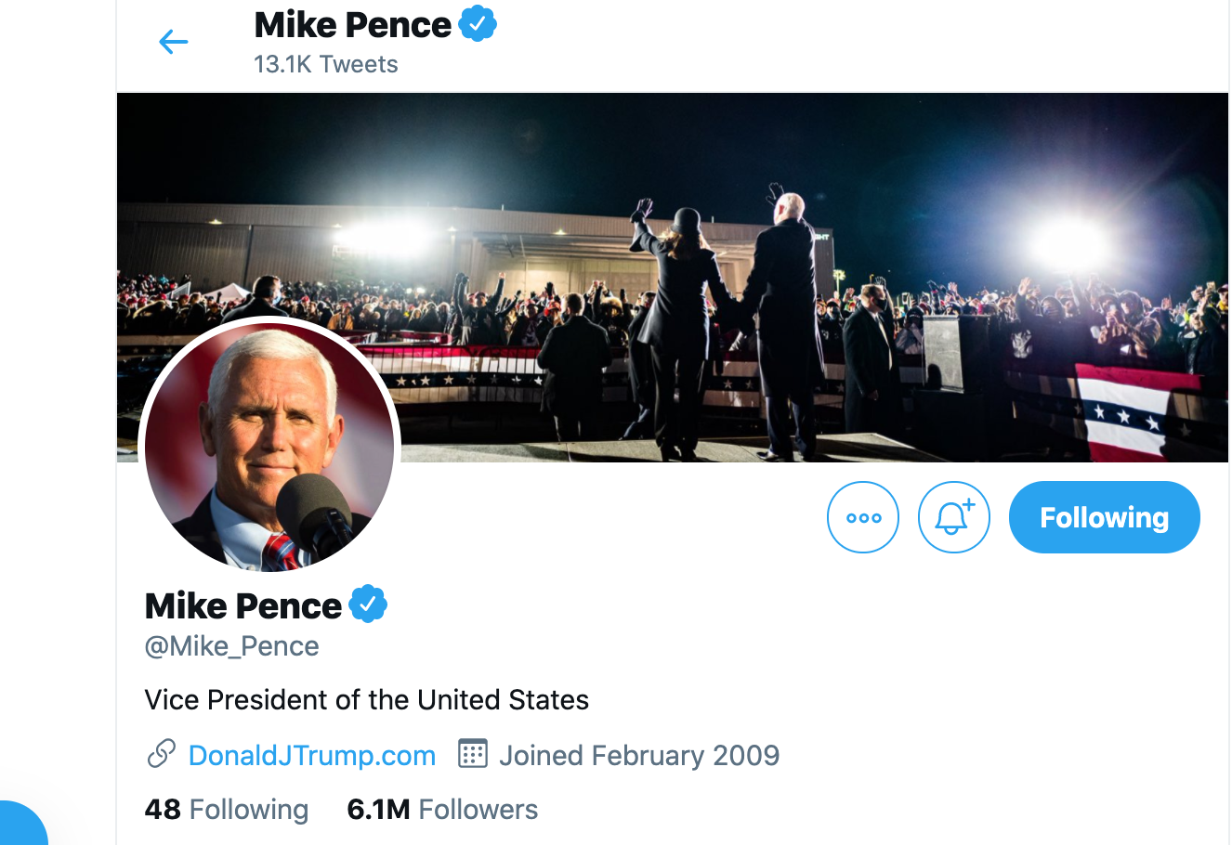Open the DonaldJTrump.com website link
The image size is (1232, 845).
[x=311, y=756]
